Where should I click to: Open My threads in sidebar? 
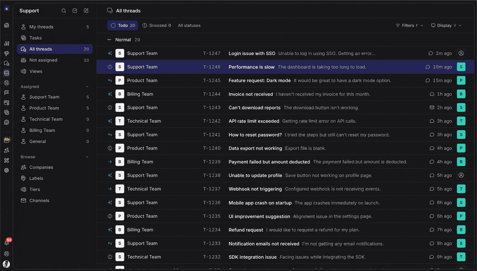point(55,27)
